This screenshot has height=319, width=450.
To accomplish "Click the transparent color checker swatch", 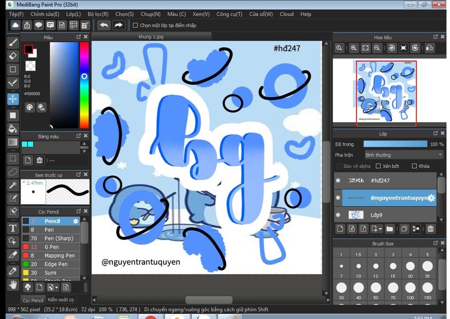I will pyautogui.click(x=30, y=66).
